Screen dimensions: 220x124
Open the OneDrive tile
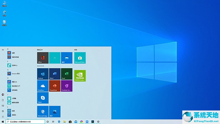43,86
